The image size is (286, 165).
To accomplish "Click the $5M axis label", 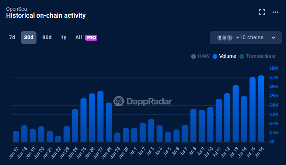I will [x=273, y=96].
